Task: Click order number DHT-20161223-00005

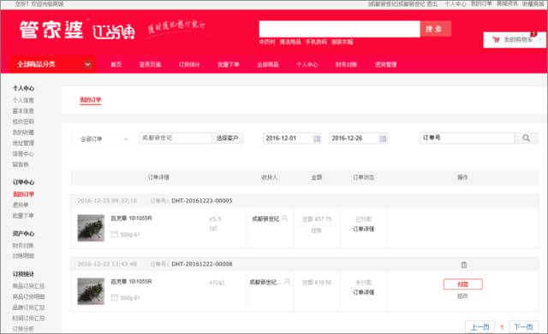Action: (202, 201)
